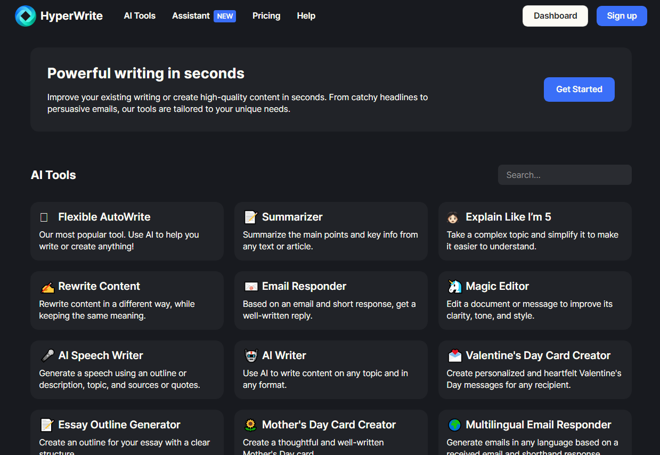660x455 pixels.
Task: Click 'Use AI to write content' description
Action: (325, 379)
